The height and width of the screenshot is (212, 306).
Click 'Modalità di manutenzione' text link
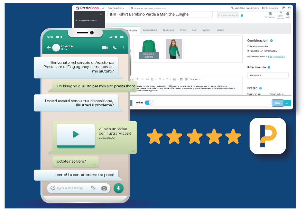(247, 8)
